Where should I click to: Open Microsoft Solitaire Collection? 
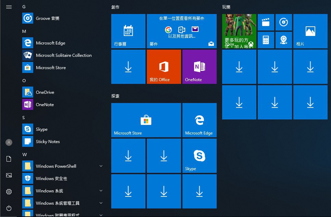pyautogui.click(x=63, y=55)
